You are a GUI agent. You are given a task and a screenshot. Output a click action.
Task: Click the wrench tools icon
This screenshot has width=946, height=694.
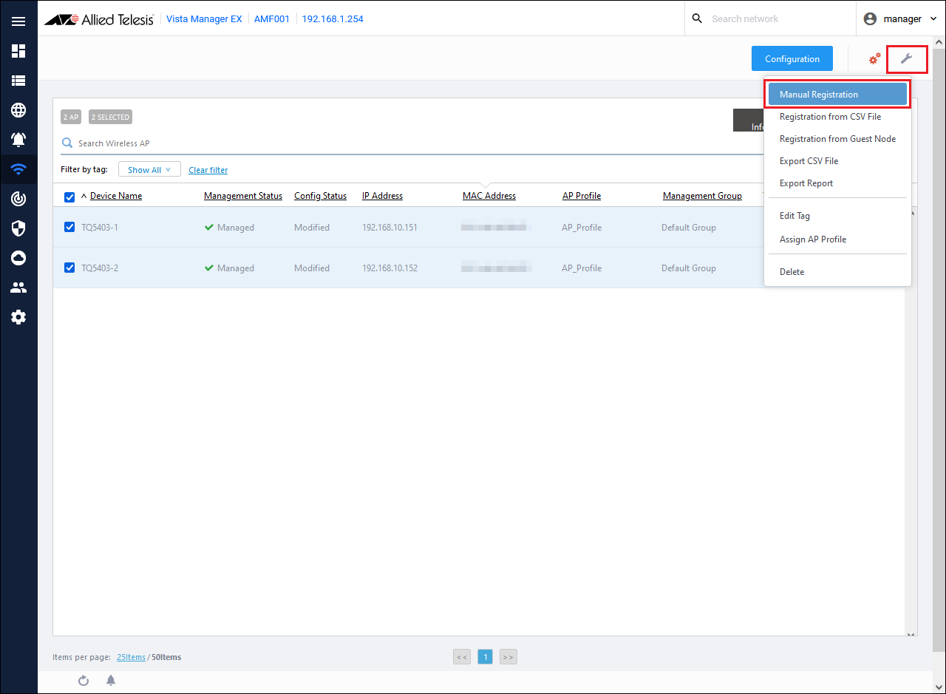pyautogui.click(x=906, y=59)
